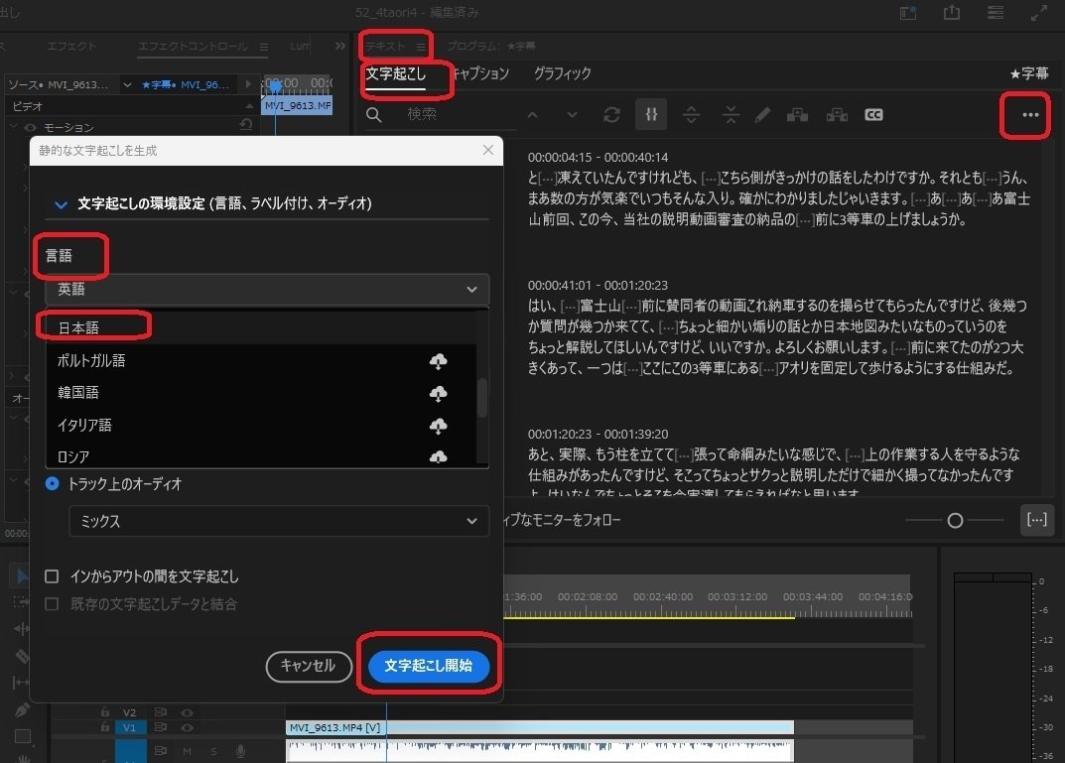This screenshot has width=1065, height=763.
Task: Switch to the 文字起こし tab
Action: 395,73
